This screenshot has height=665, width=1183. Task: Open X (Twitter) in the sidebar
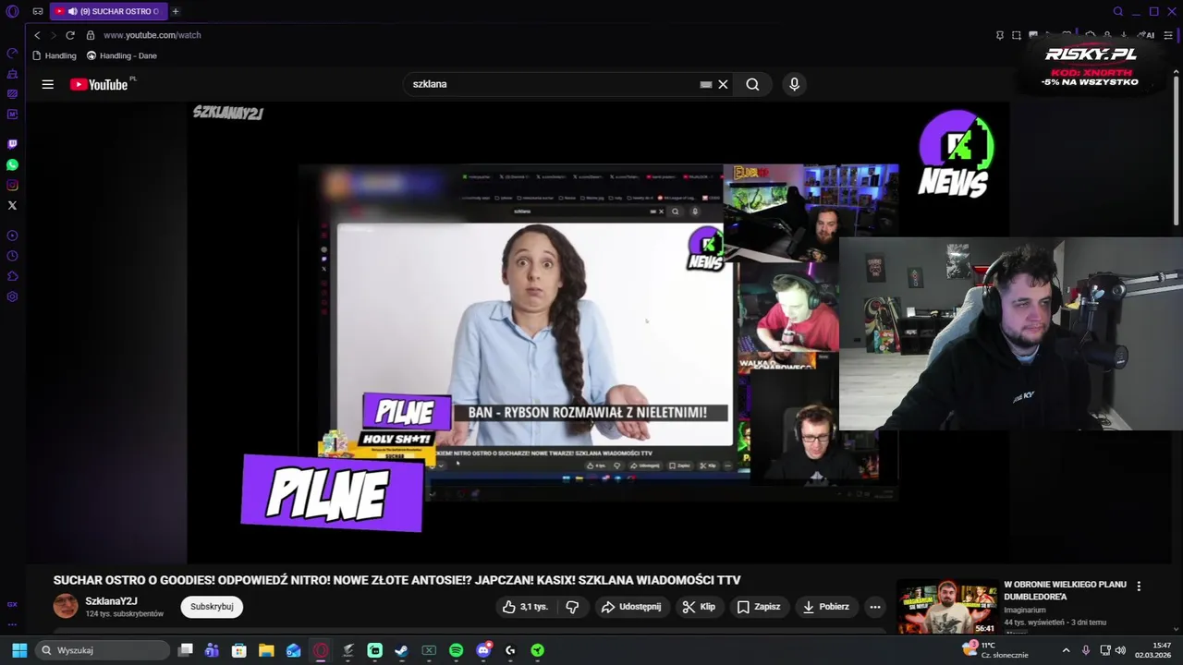click(x=12, y=205)
